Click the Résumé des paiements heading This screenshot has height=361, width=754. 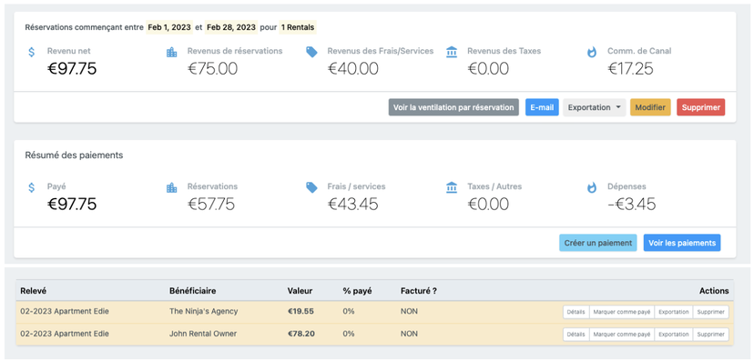(74, 155)
